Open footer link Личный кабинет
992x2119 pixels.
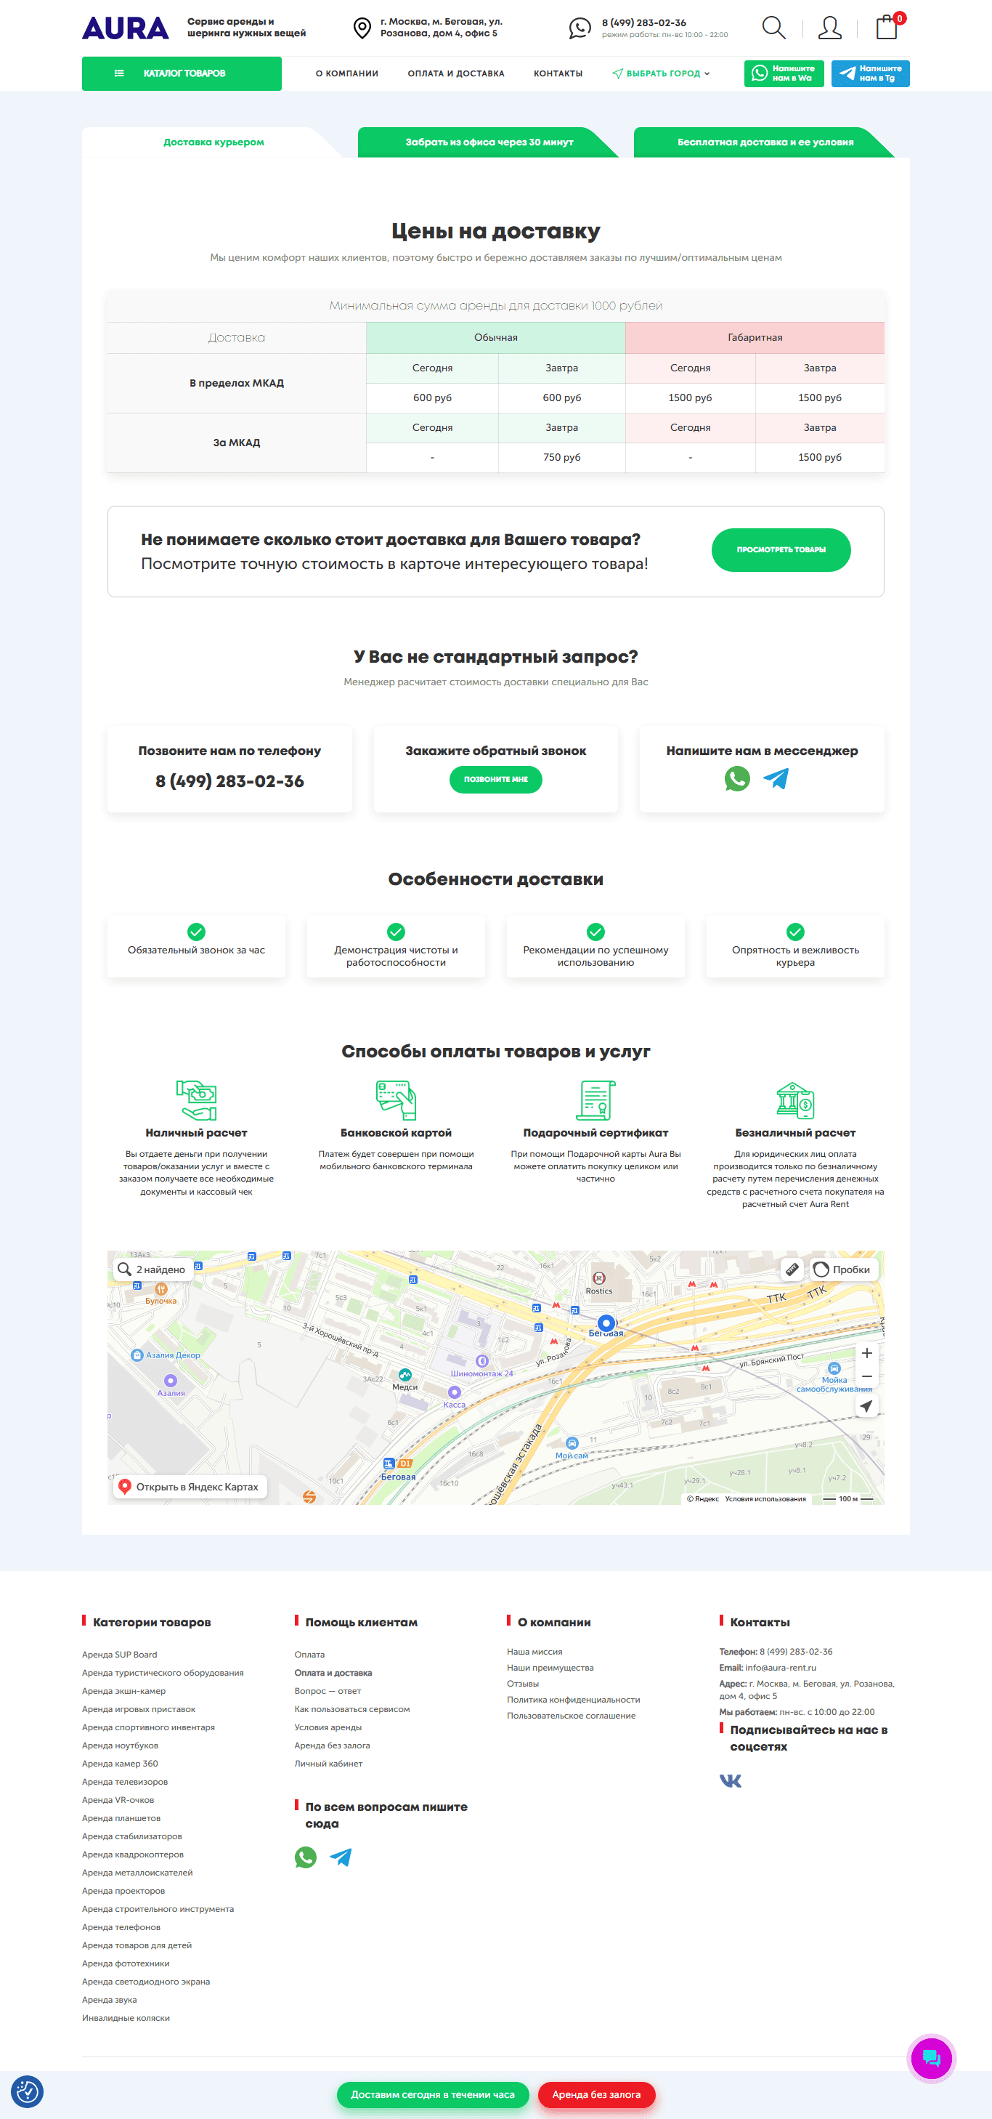[328, 1763]
